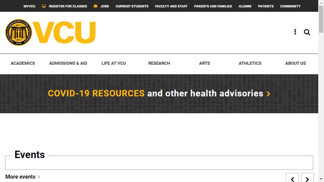Click the red chevron after More events
The height and width of the screenshot is (182, 324).
point(39,177)
